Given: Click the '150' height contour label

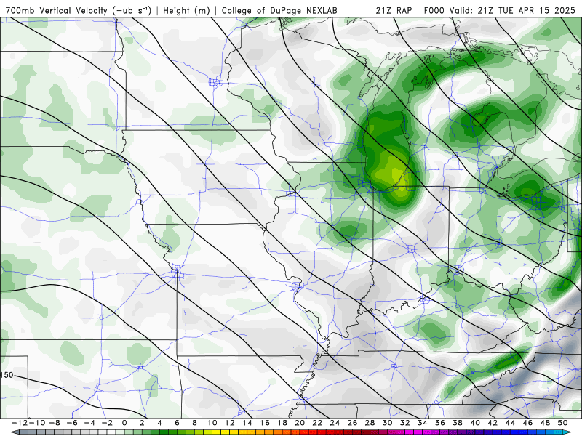Looking at the screenshot, I should pyautogui.click(x=7, y=375).
